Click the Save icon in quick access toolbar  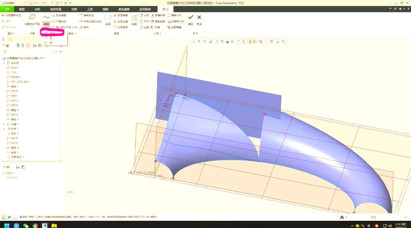pos(31,3)
